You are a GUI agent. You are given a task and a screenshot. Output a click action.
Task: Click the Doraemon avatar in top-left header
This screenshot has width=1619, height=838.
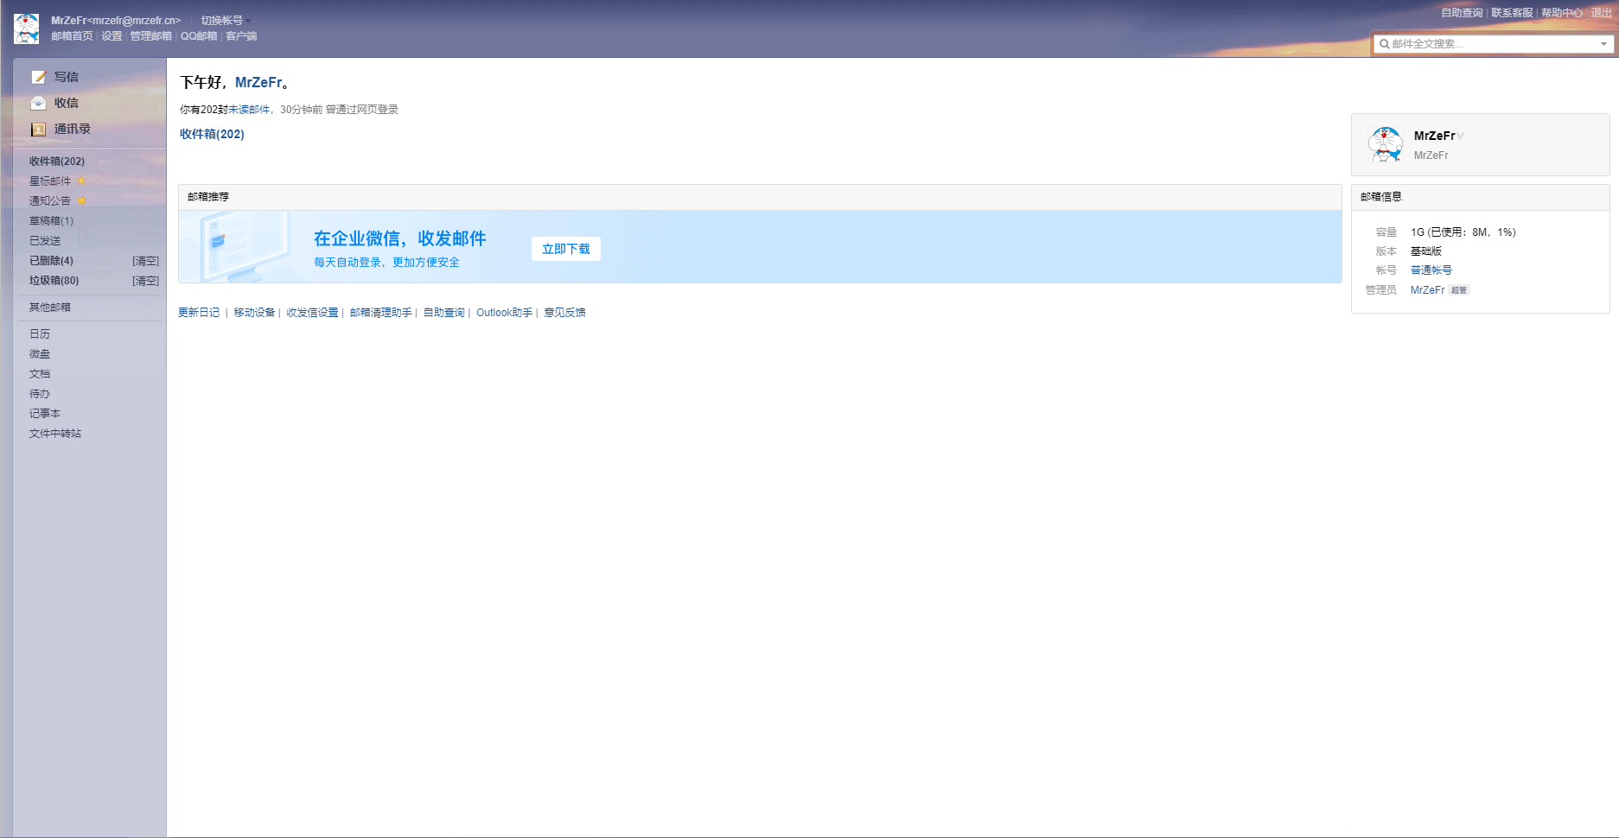[x=26, y=29]
